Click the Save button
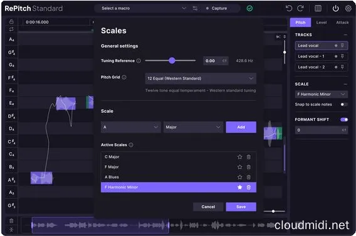 coord(241,207)
